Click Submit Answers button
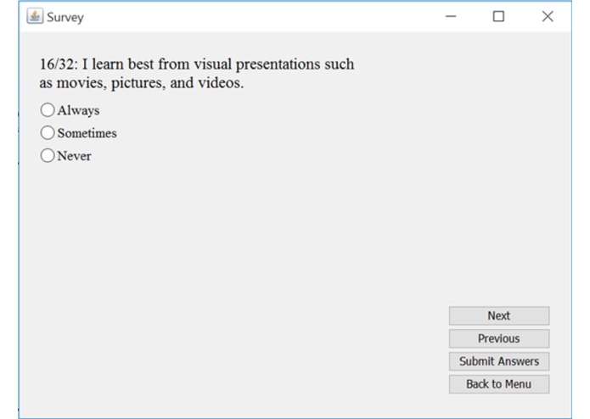 [499, 361]
